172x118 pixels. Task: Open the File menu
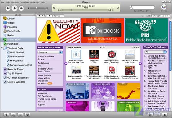pos(2,2)
